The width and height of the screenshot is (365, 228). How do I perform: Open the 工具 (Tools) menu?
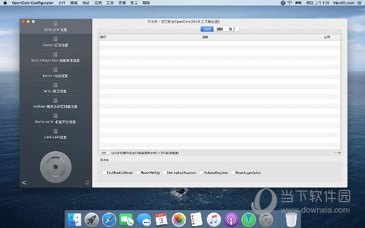point(110,3)
